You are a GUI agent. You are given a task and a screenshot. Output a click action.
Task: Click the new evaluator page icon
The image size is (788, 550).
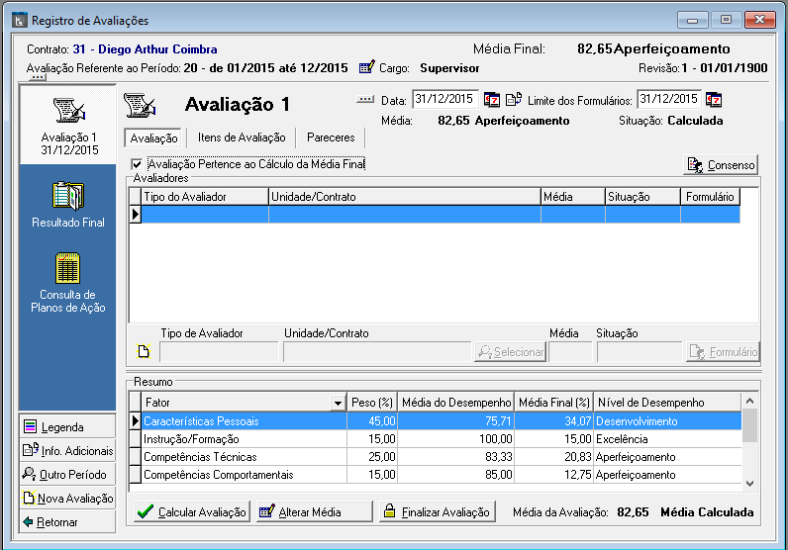point(143,352)
